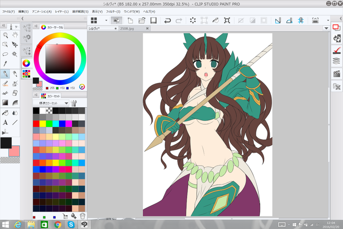343x229 pixels.
Task: Open the Sub Tool palette icon
Action: (x=27, y=28)
